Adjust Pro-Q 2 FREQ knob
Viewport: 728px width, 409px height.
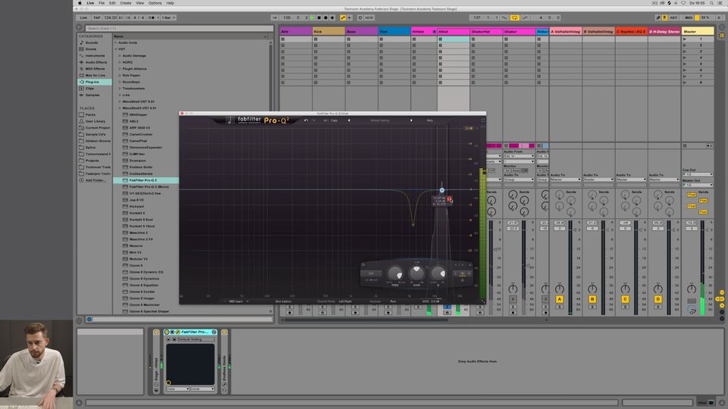pyautogui.click(x=395, y=273)
